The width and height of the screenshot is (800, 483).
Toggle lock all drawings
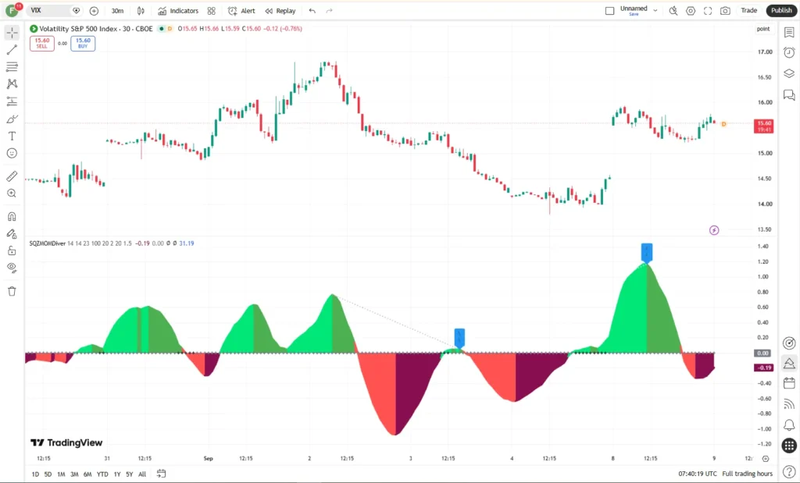(x=12, y=250)
